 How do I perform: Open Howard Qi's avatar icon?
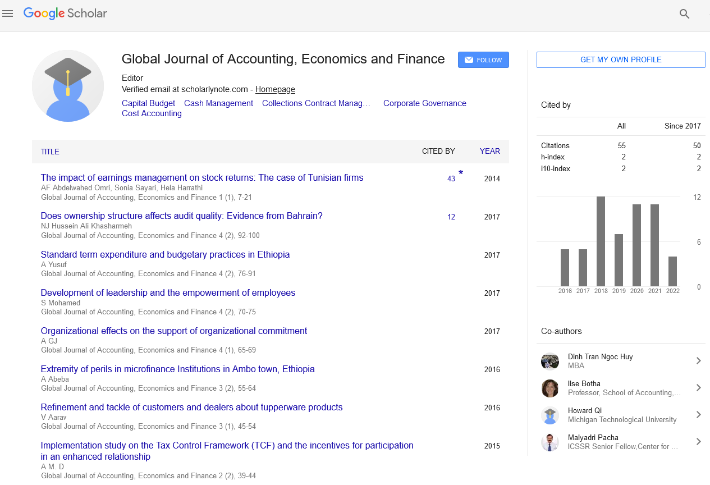550,415
